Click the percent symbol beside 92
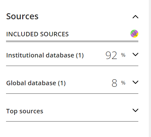This screenshot has height=137, width=151. (123, 55)
